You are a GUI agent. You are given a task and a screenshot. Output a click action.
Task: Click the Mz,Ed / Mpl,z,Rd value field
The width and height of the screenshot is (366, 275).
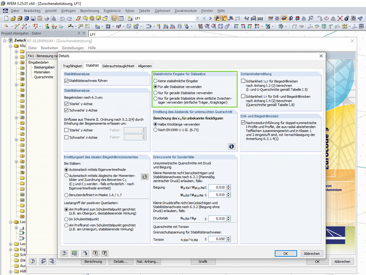click(x=218, y=194)
